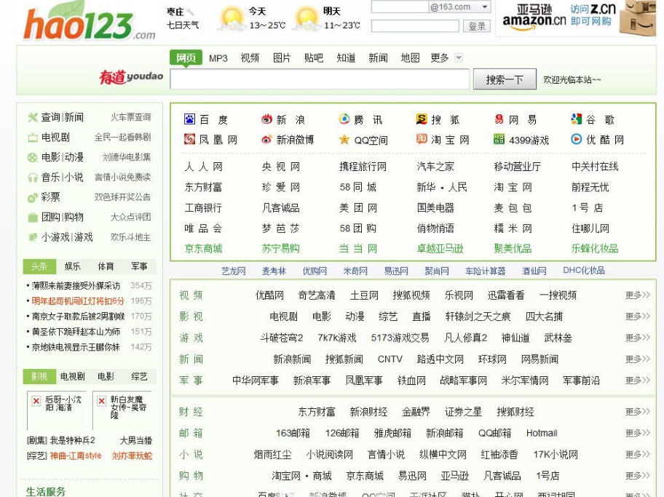Viewport: 664px width, 497px height.
Task: Expand 更多>> in the 财经 row
Action: (637, 411)
